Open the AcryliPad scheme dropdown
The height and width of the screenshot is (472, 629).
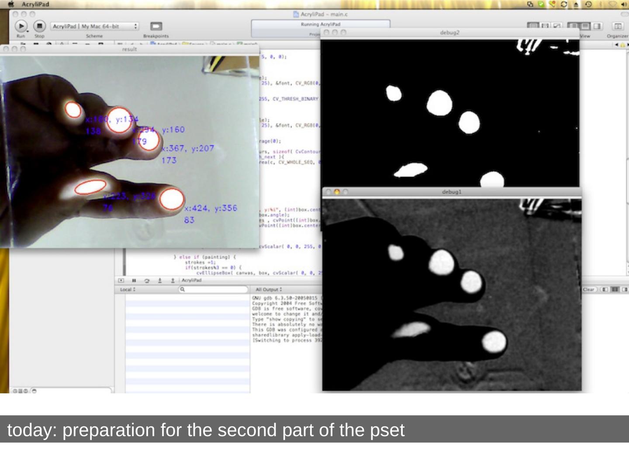tap(94, 26)
